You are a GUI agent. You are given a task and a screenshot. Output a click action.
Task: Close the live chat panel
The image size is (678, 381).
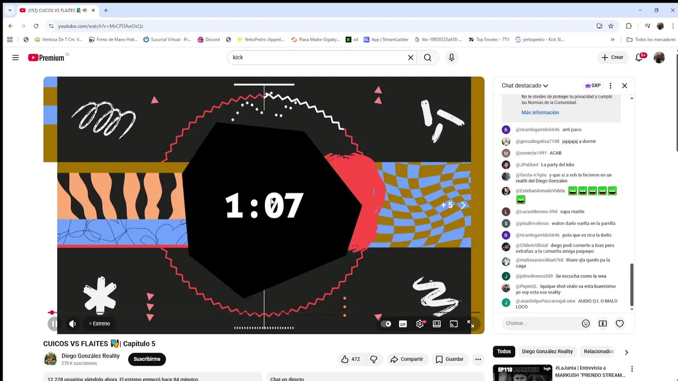click(x=625, y=86)
